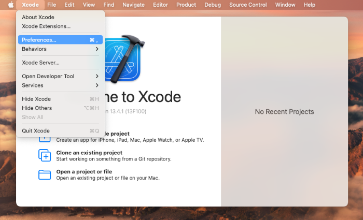Screen dimensions: 363x220
Task: Click the Open a project folder icon
Action: (x=45, y=175)
